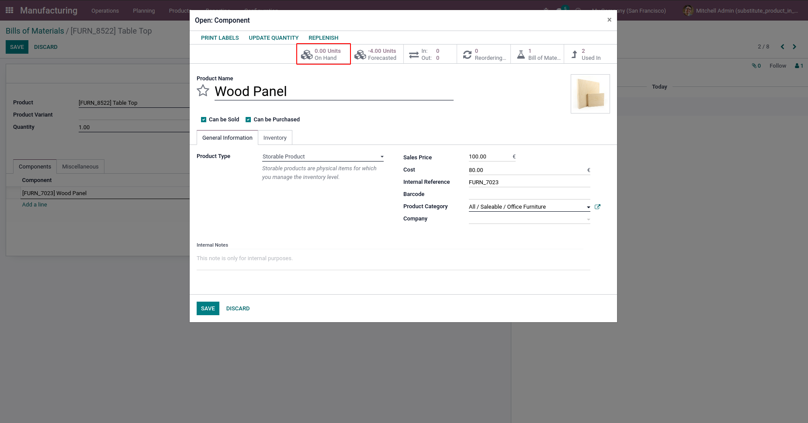This screenshot has height=423, width=808.
Task: Open the apps grid menu icon
Action: (9, 10)
